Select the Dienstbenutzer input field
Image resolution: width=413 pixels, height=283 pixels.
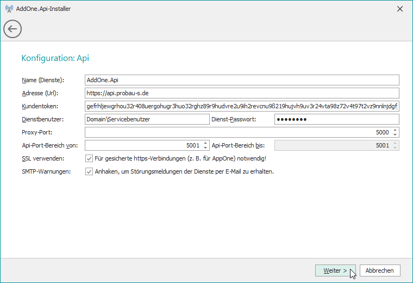pyautogui.click(x=147, y=119)
